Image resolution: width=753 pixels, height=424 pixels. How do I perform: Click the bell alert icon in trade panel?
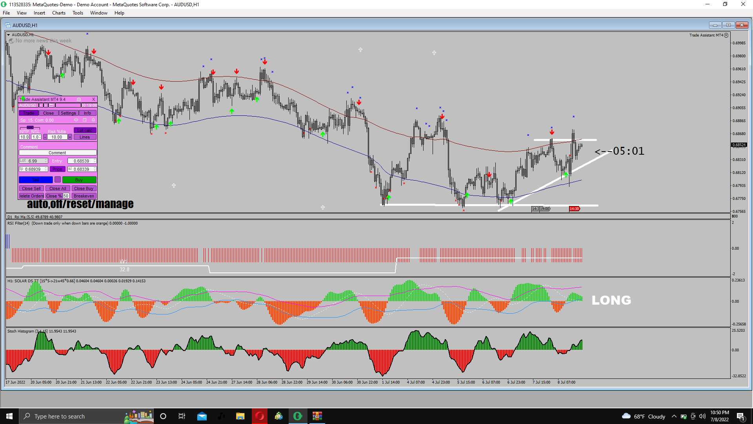coord(93,120)
